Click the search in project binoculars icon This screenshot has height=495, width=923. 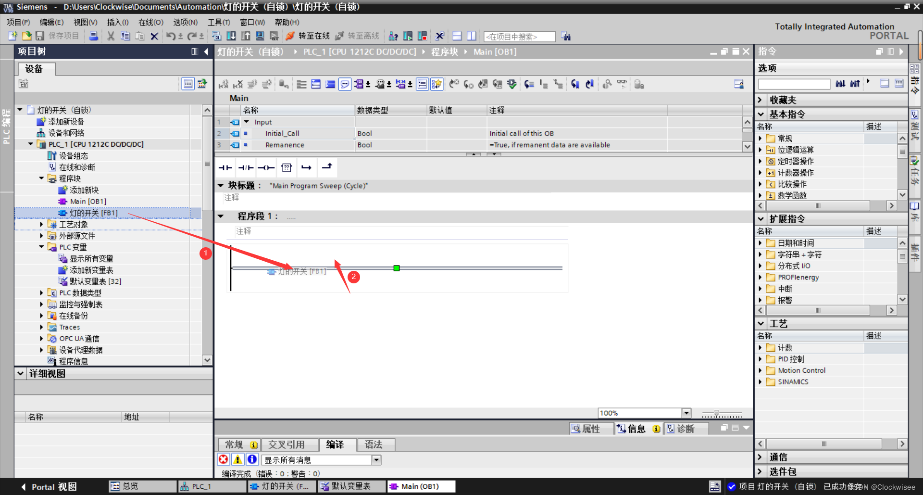click(x=566, y=37)
